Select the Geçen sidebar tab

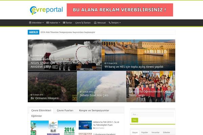[135, 132]
